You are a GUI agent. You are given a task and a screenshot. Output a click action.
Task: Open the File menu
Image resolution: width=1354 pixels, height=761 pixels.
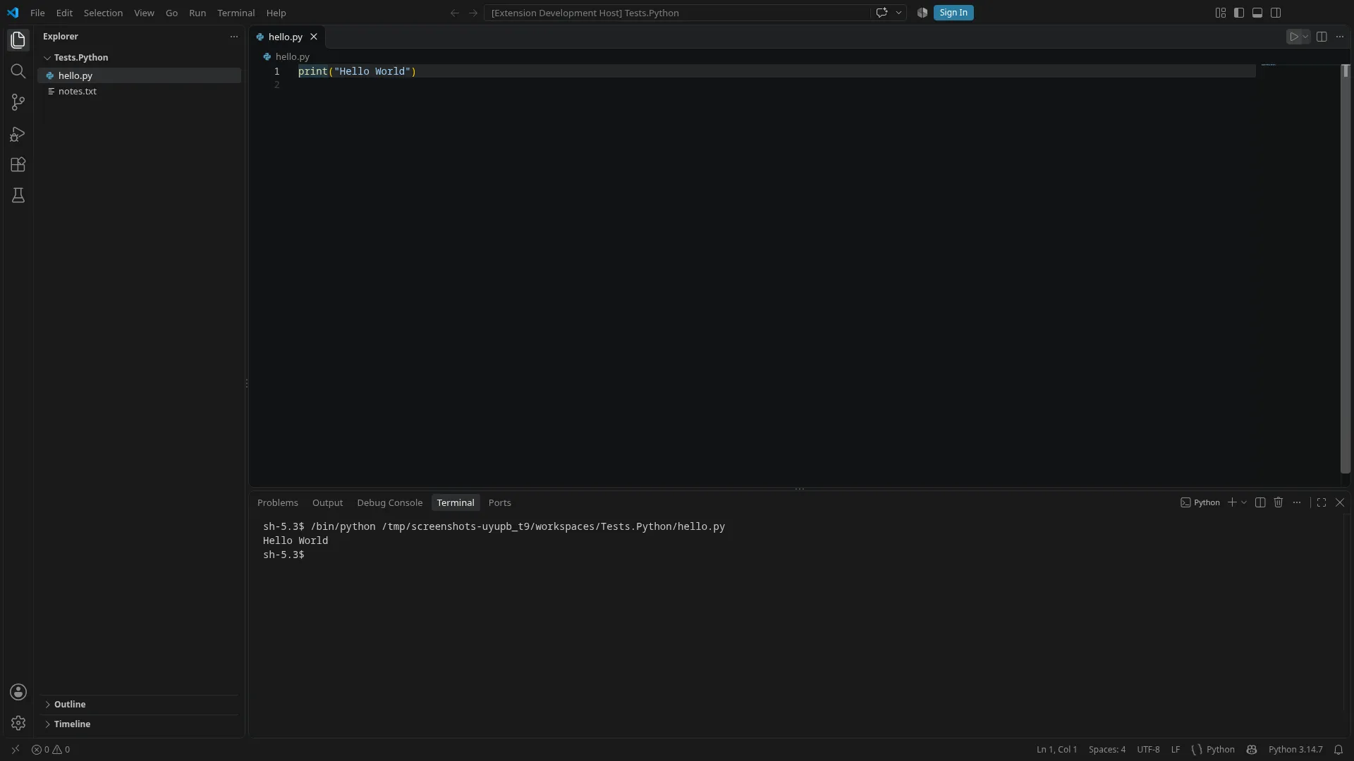point(37,13)
